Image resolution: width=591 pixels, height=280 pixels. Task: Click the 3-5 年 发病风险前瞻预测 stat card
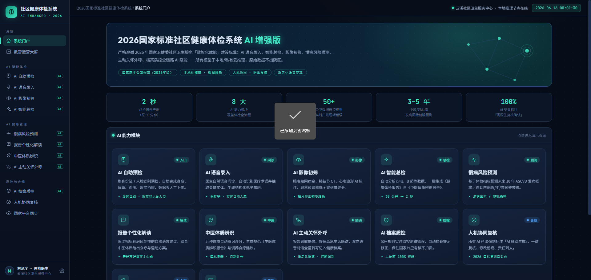[x=419, y=107]
